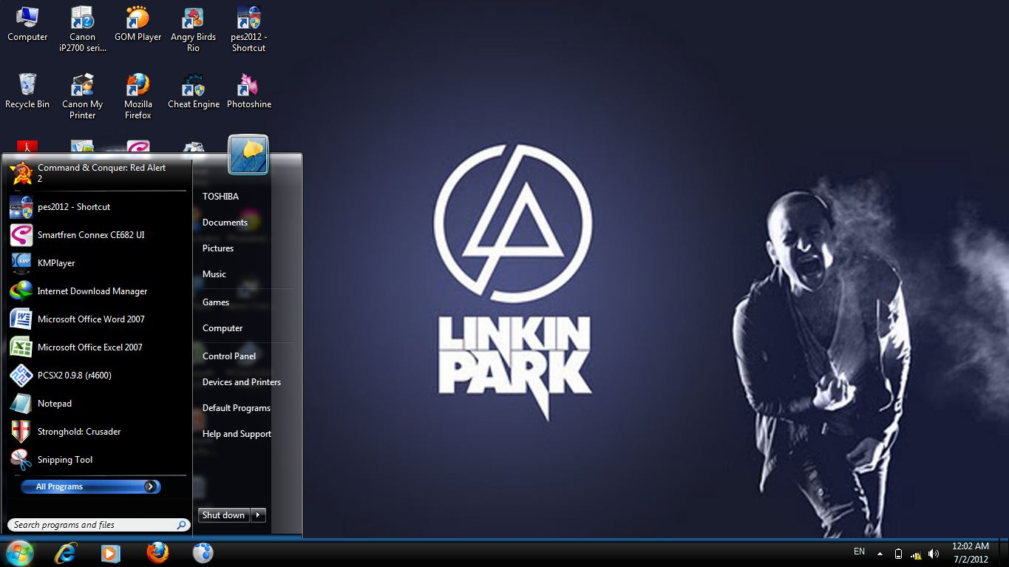1009x567 pixels.
Task: Click the search magnifier icon
Action: [181, 525]
